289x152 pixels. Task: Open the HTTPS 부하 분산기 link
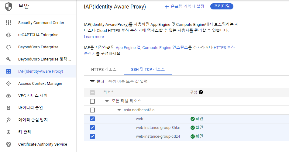click(x=224, y=48)
